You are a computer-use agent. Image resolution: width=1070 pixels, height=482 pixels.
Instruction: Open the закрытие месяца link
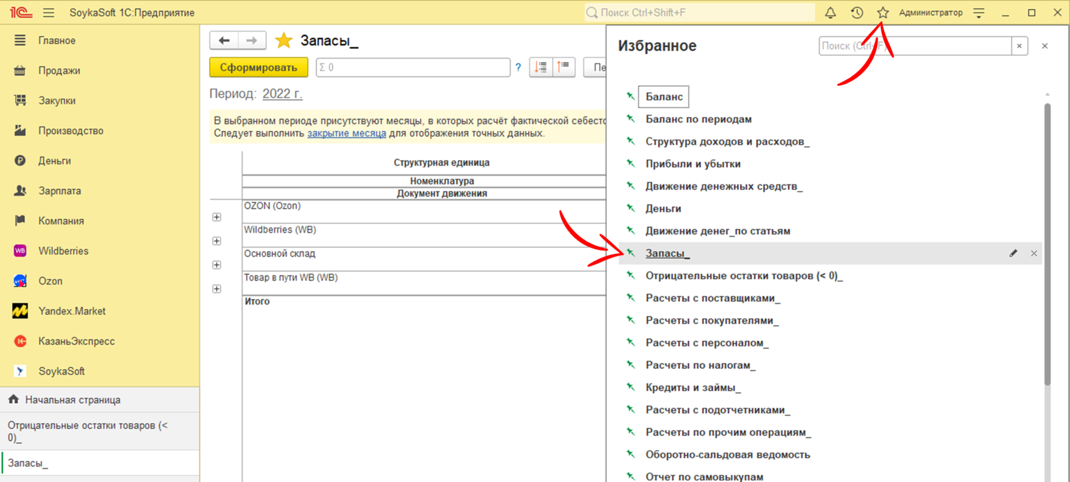point(346,134)
